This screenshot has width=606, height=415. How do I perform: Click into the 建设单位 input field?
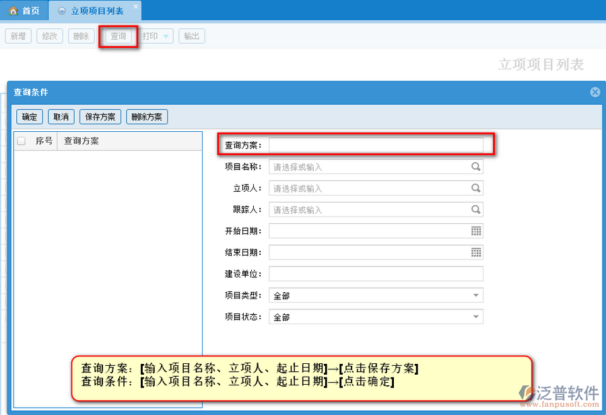(376, 274)
